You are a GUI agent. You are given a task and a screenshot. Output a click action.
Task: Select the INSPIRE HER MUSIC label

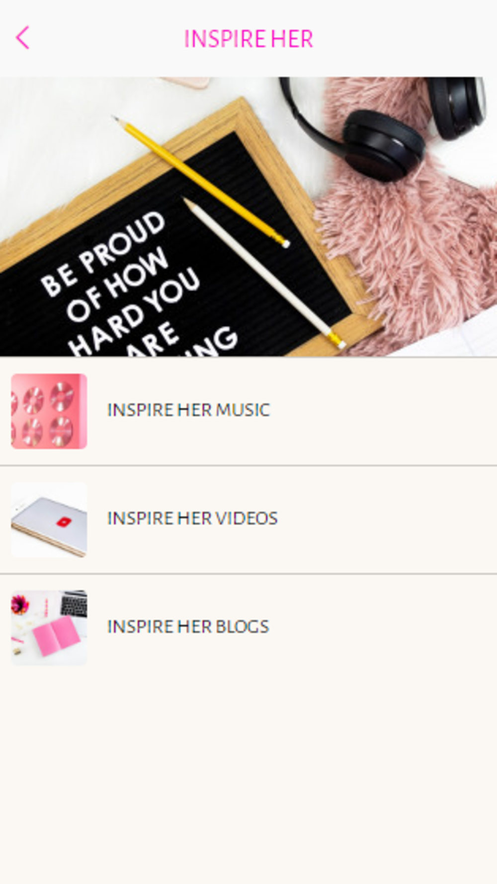[188, 410]
